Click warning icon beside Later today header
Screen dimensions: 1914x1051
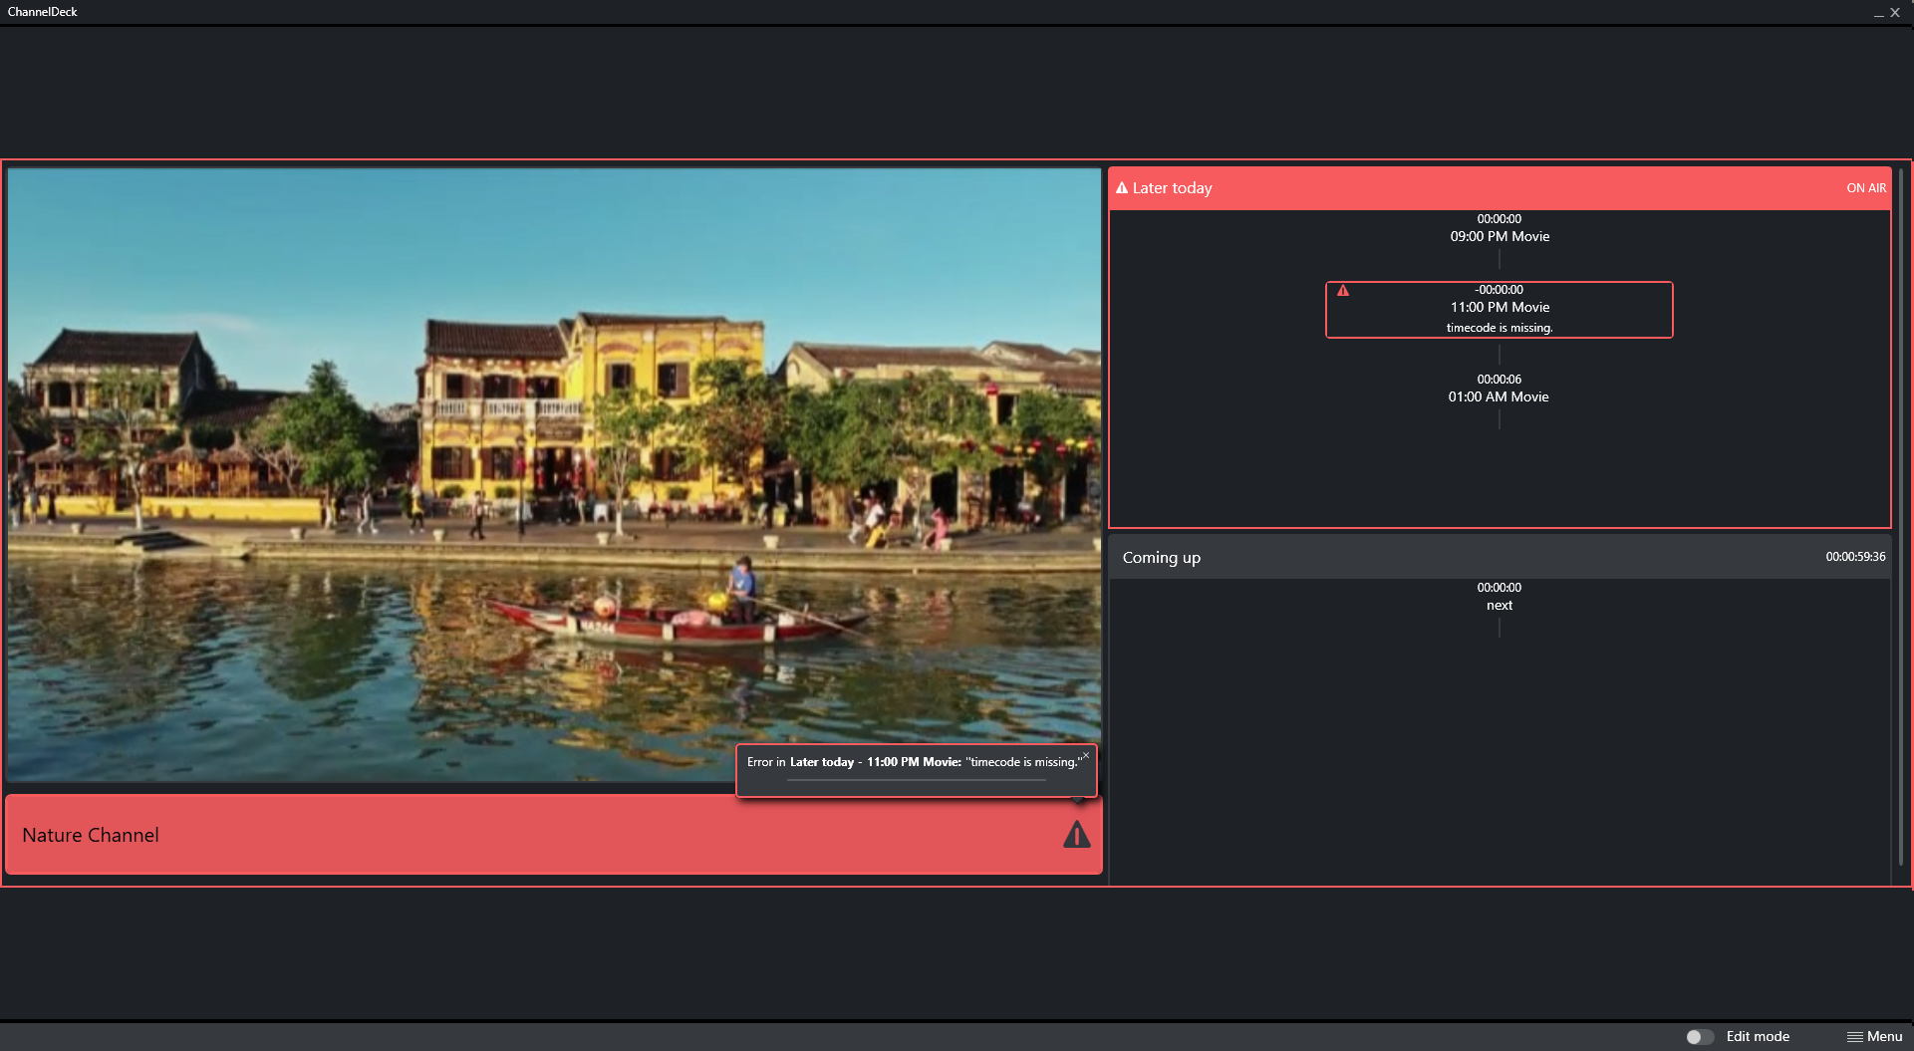(x=1122, y=188)
